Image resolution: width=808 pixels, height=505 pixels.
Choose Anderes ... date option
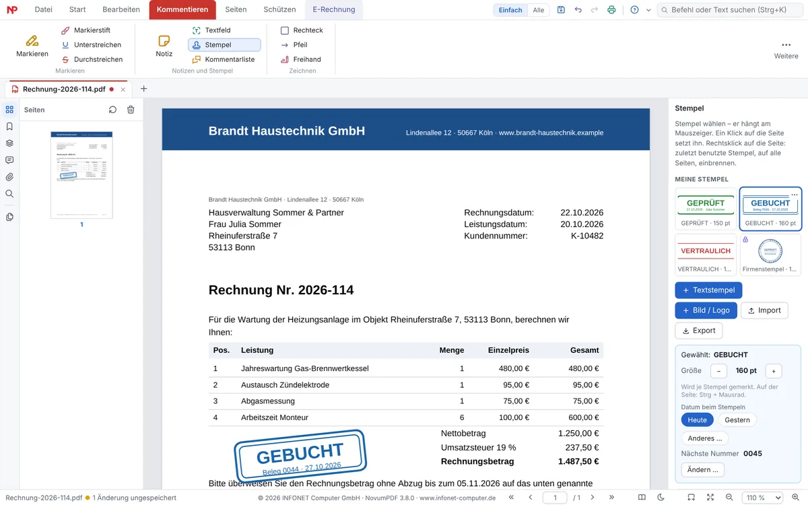(704, 438)
